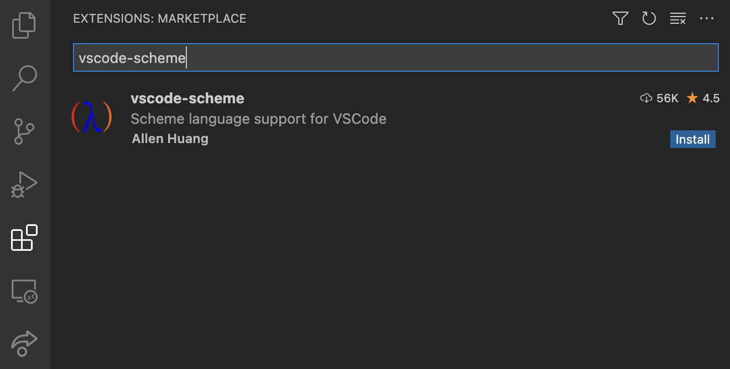Open the Search view
Image resolution: width=730 pixels, height=369 pixels.
coord(24,78)
